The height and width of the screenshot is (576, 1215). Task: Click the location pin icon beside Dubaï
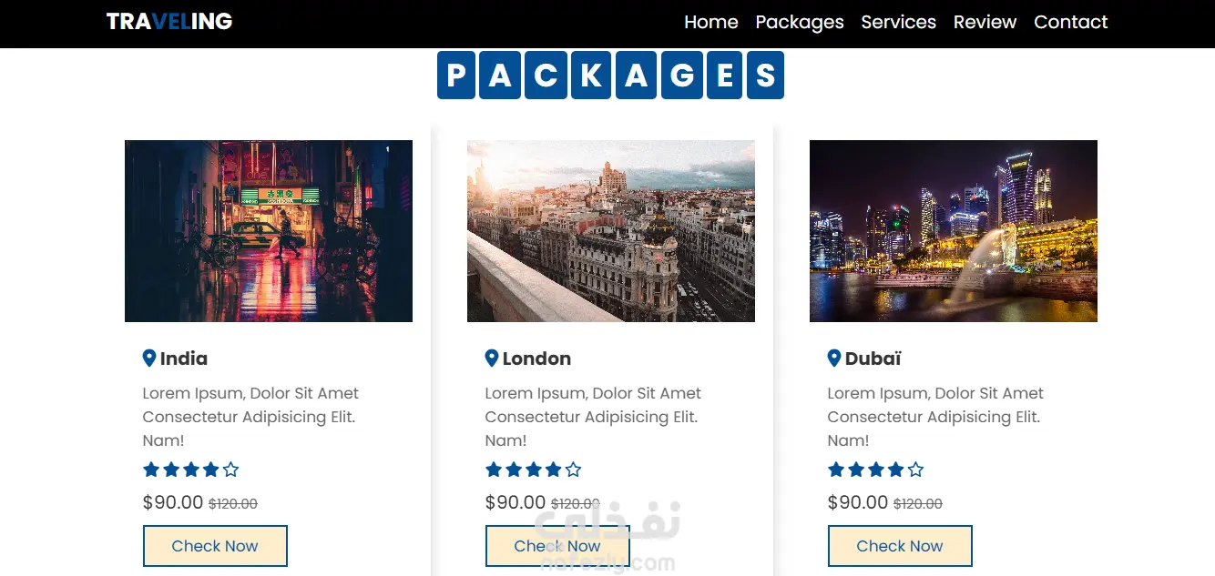(834, 359)
